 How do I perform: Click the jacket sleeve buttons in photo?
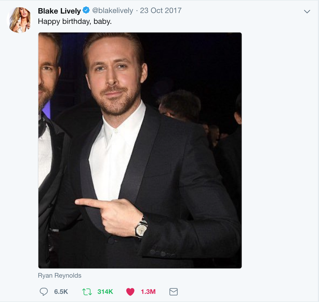pos(160,253)
